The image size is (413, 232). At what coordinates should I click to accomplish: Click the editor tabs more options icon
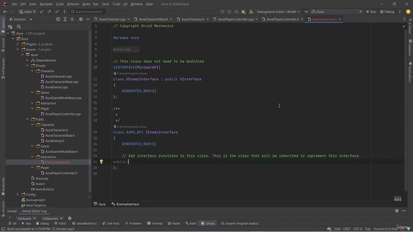point(404,19)
